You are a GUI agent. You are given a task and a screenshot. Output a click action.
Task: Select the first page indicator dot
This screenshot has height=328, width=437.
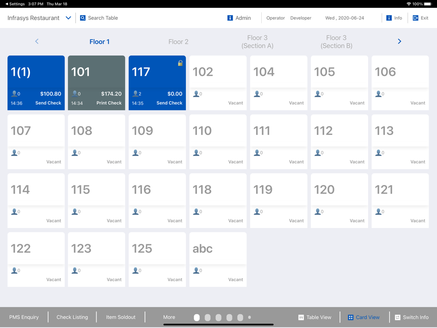click(x=197, y=317)
